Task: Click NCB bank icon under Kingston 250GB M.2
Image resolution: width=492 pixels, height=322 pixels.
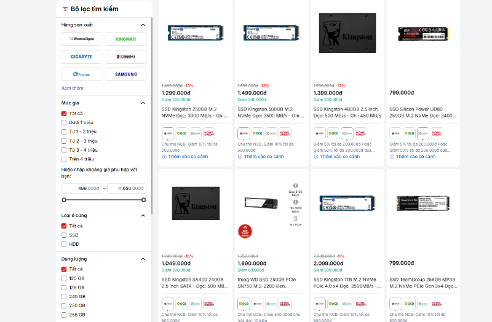Action: pos(168,133)
